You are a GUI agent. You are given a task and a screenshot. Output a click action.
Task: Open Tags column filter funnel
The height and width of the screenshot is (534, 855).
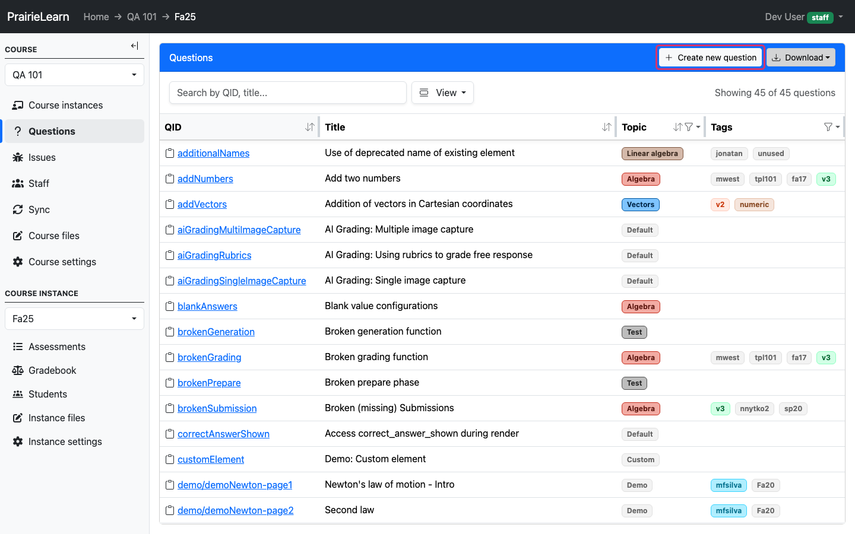[832, 127]
